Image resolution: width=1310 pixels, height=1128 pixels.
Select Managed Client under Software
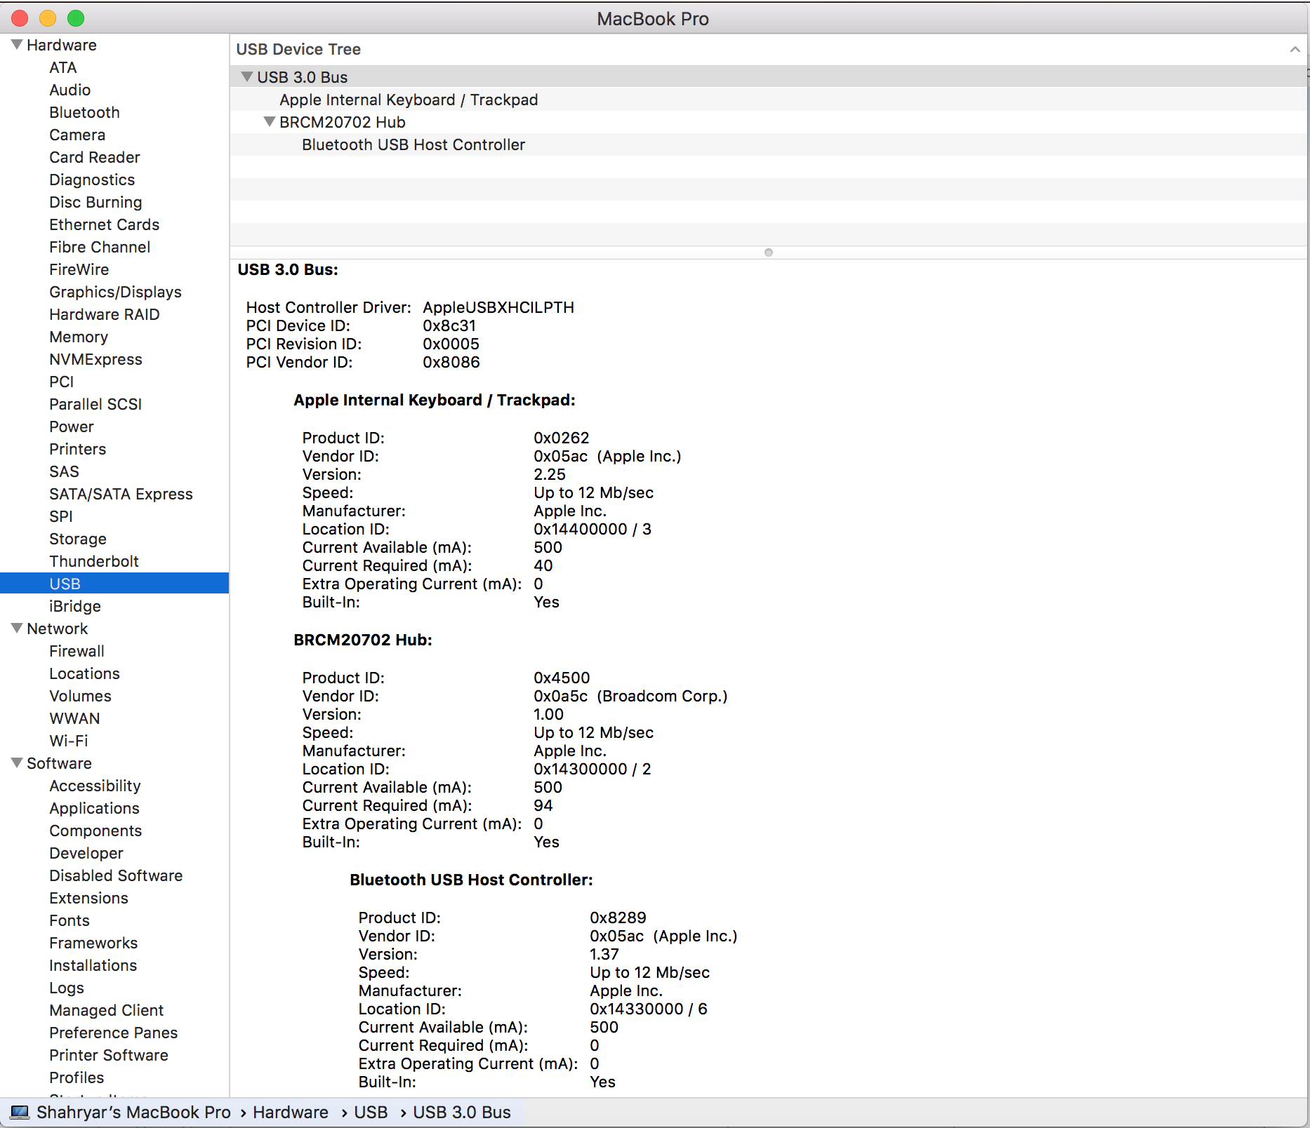[107, 1010]
